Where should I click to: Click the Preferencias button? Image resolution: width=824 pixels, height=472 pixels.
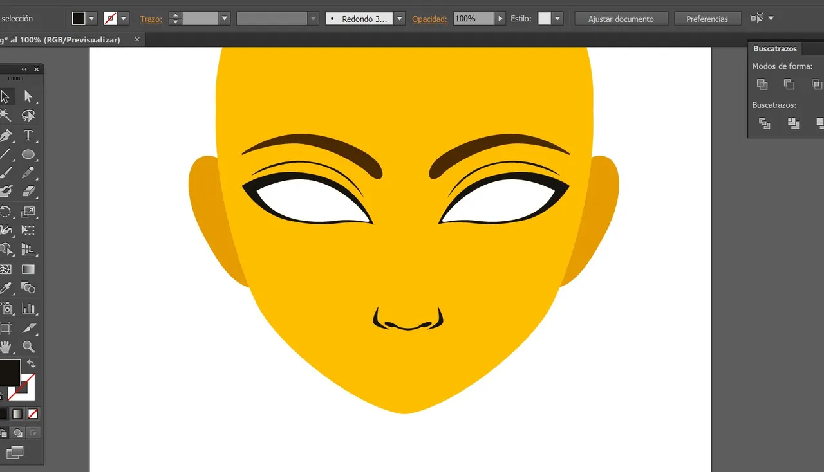[707, 19]
